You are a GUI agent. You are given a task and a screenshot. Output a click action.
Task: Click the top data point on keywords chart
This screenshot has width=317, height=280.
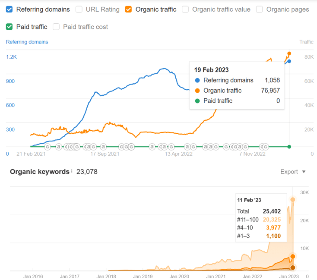point(293,199)
